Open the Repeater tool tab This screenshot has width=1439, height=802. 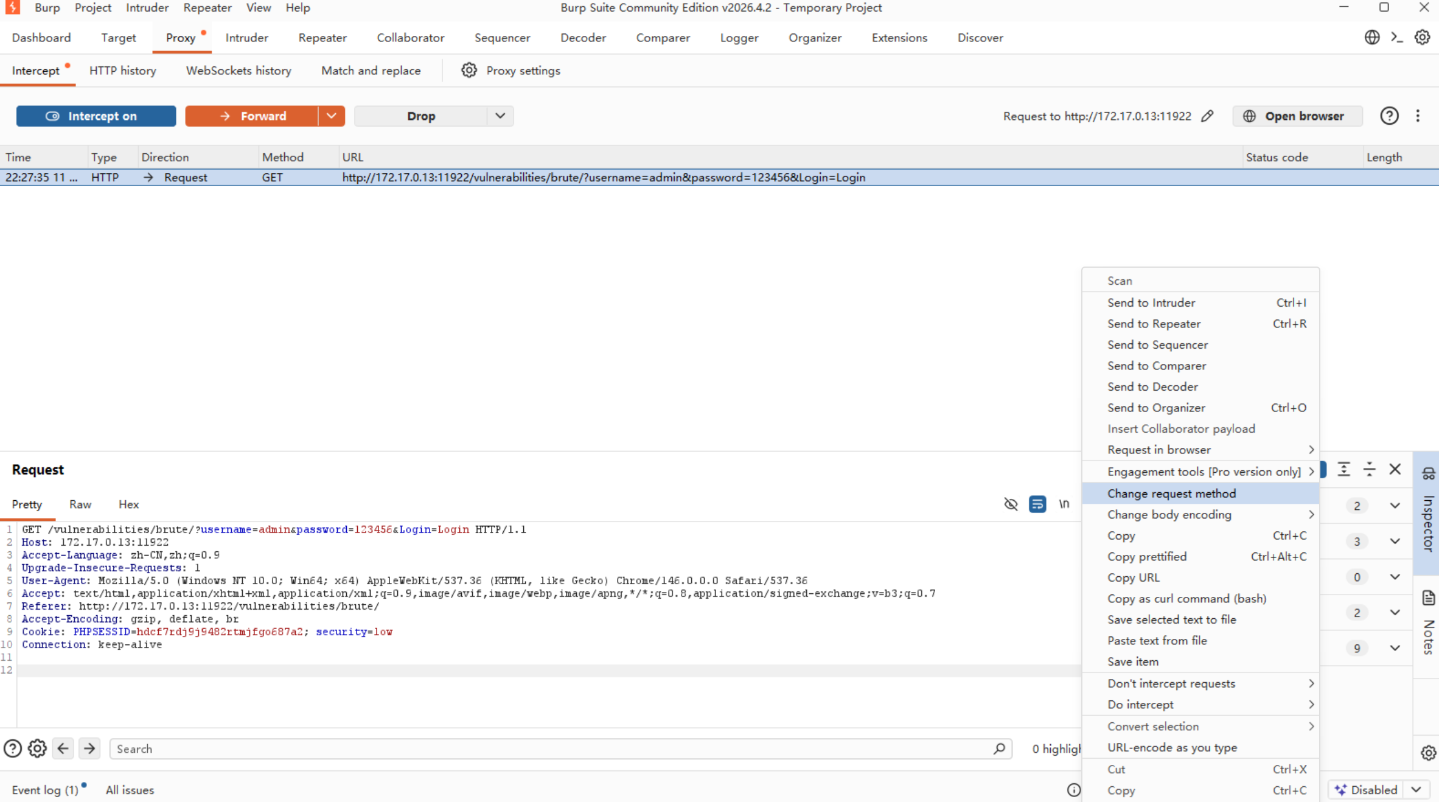click(x=322, y=38)
